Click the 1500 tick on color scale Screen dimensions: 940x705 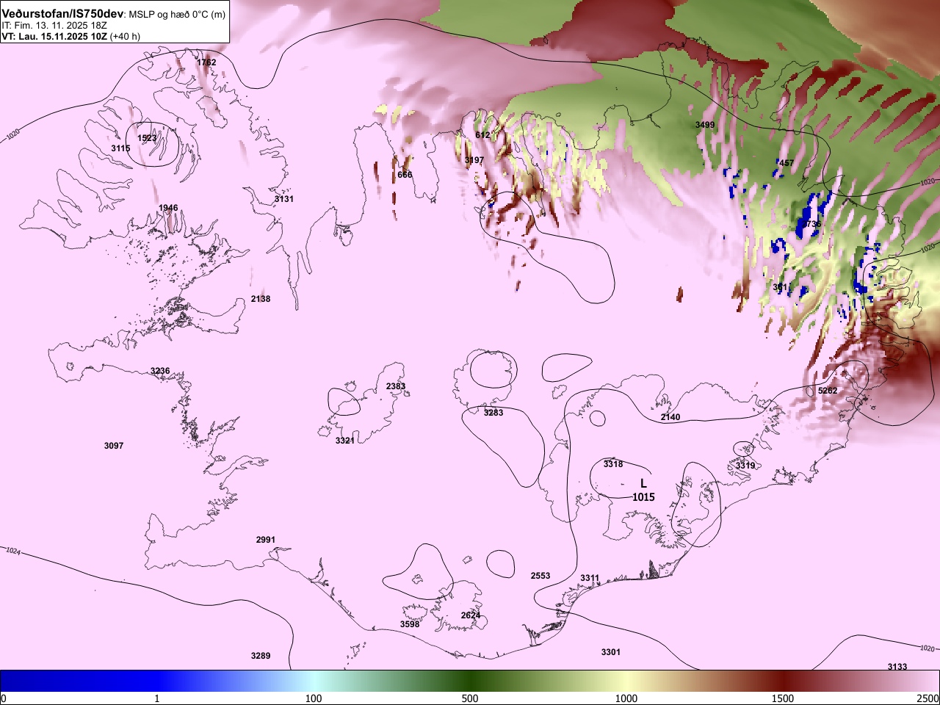[x=783, y=698]
